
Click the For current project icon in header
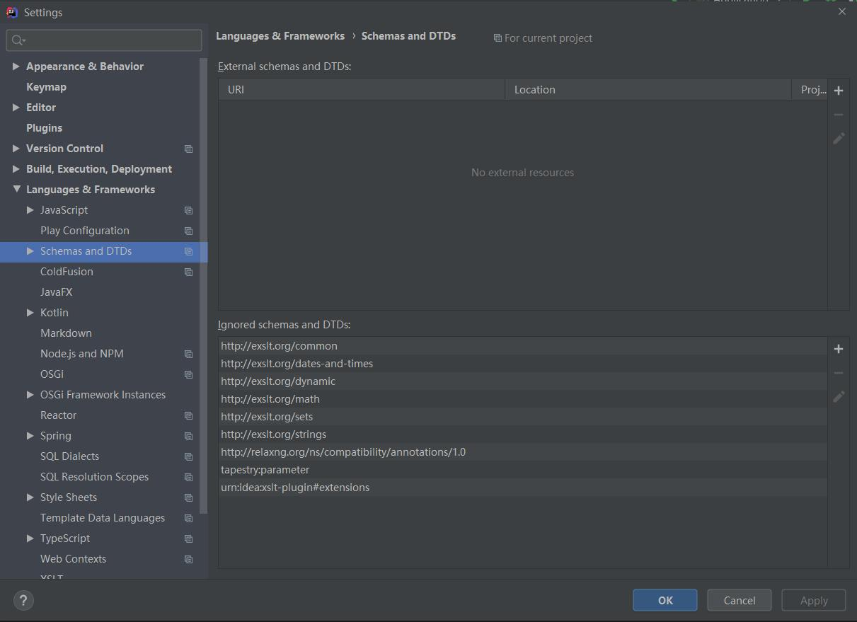coord(497,38)
